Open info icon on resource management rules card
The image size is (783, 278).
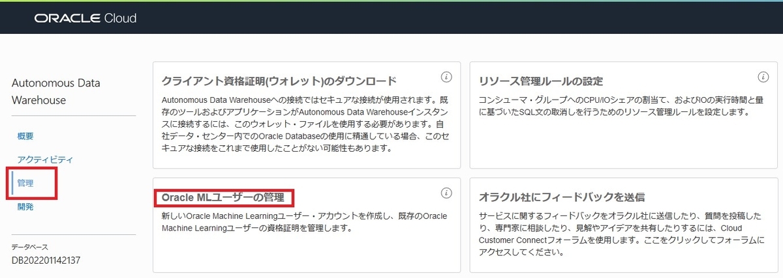(763, 77)
